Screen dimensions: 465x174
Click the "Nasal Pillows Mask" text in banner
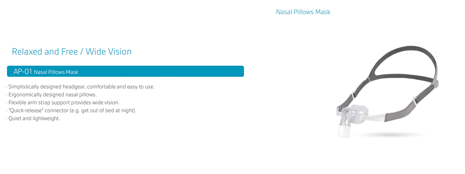pos(56,72)
